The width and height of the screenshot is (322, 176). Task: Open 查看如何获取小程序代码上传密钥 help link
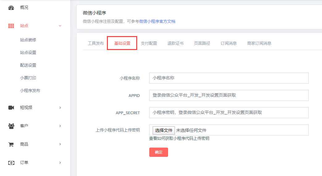pyautogui.click(x=179, y=138)
